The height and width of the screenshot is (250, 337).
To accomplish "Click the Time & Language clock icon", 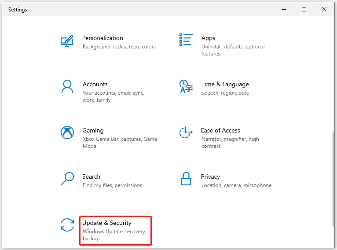I will pyautogui.click(x=186, y=86).
